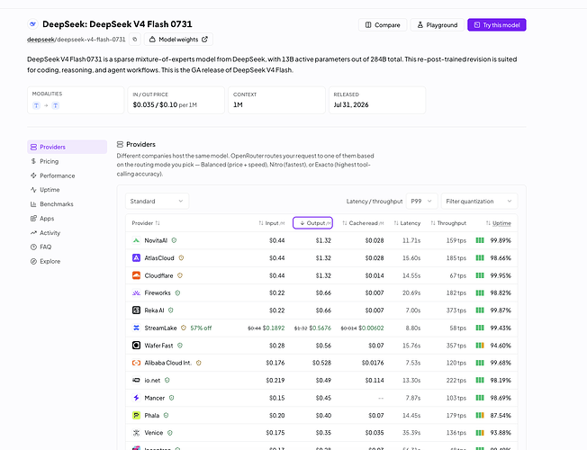Click the NovitaAI provider logo

[x=136, y=240]
